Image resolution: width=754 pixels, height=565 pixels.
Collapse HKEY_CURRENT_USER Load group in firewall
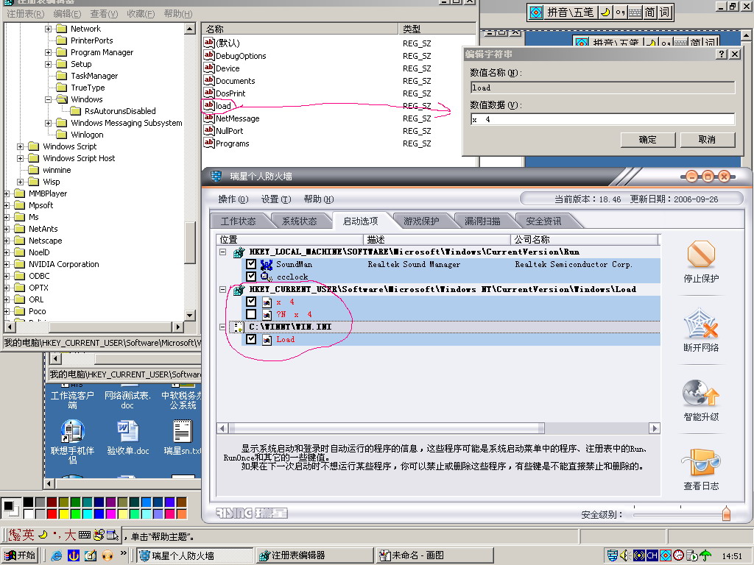(222, 289)
